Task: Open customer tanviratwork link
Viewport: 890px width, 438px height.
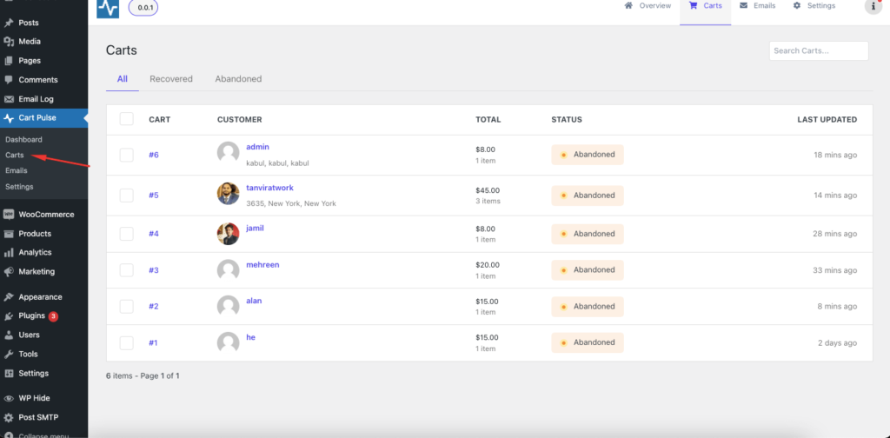Action: (x=269, y=188)
